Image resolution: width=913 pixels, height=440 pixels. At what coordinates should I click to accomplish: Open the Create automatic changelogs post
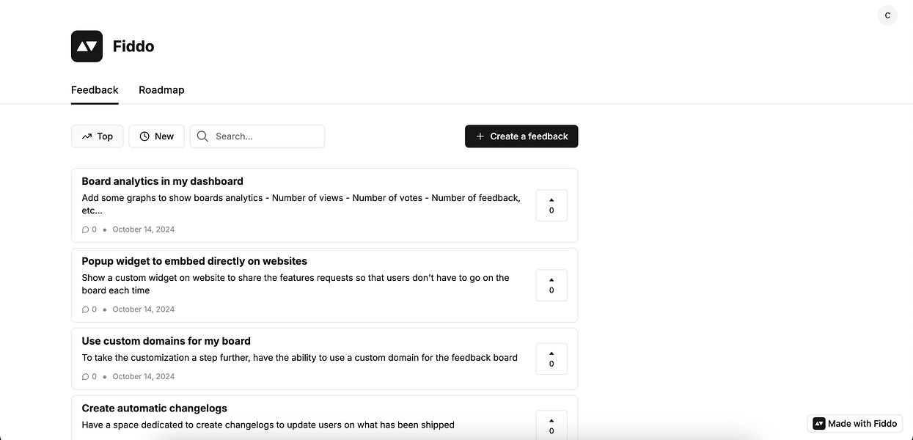[x=154, y=408]
